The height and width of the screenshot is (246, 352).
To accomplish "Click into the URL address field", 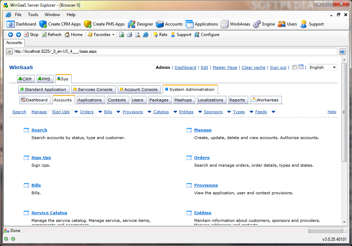I will click(x=175, y=51).
